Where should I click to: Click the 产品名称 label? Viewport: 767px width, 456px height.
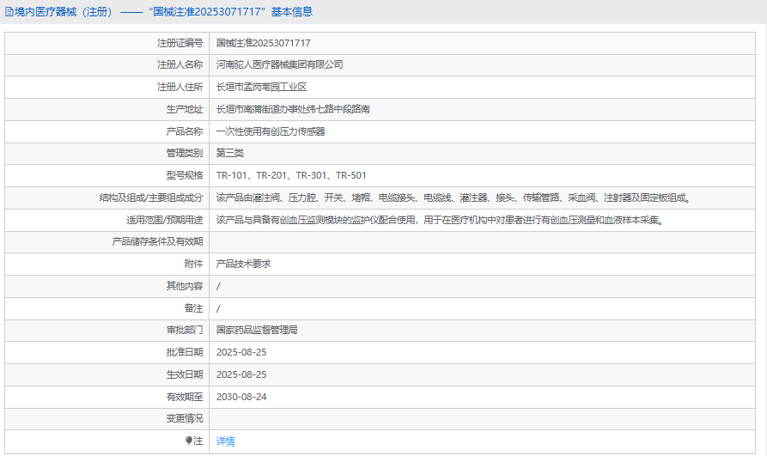click(185, 131)
